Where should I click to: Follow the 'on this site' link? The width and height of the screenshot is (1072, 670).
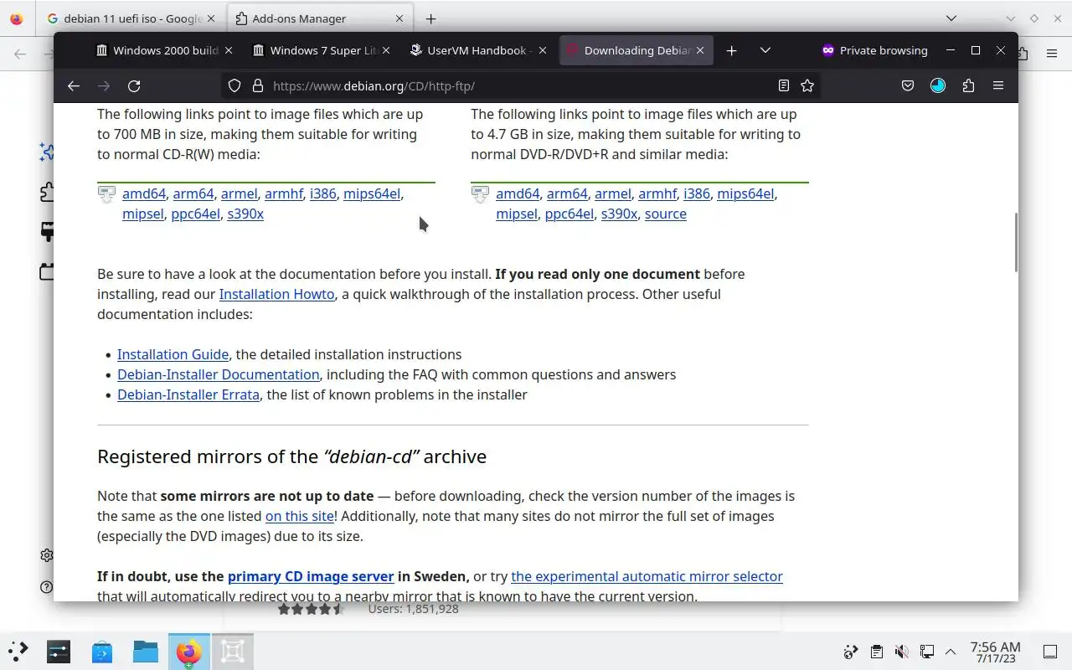300,516
